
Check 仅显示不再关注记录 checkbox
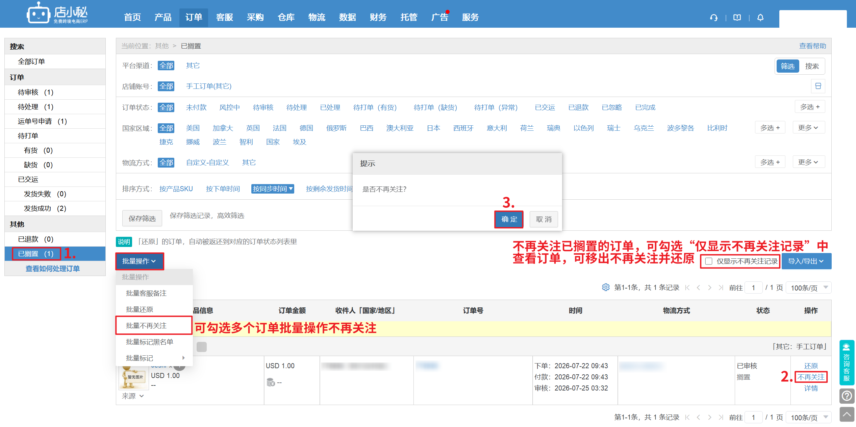709,261
